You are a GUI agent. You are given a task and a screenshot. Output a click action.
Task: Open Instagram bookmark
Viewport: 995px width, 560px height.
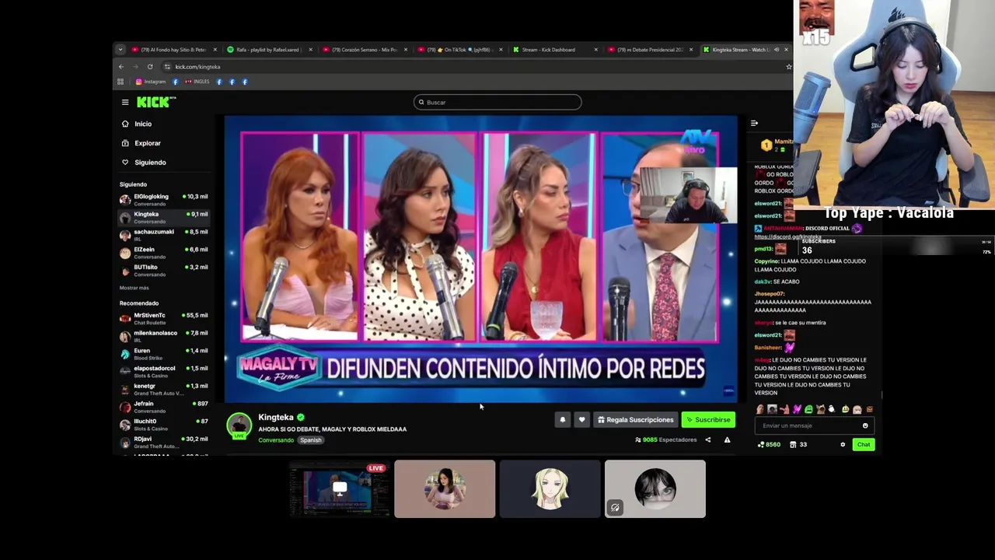150,82
